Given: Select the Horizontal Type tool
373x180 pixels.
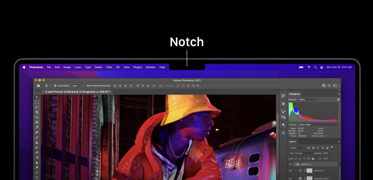Looking at the screenshot, I should (37, 177).
